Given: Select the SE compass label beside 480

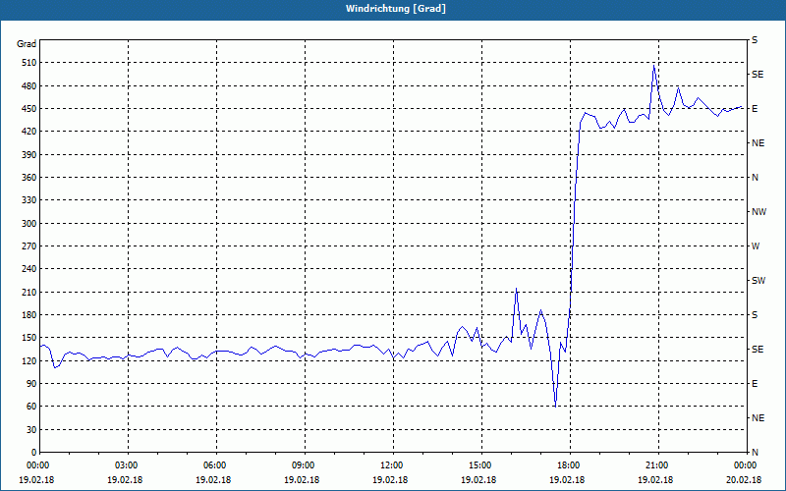Looking at the screenshot, I should point(758,75).
